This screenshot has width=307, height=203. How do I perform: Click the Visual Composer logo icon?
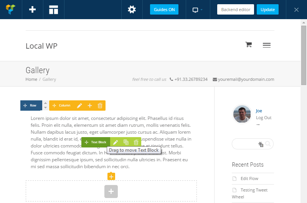point(11,9)
